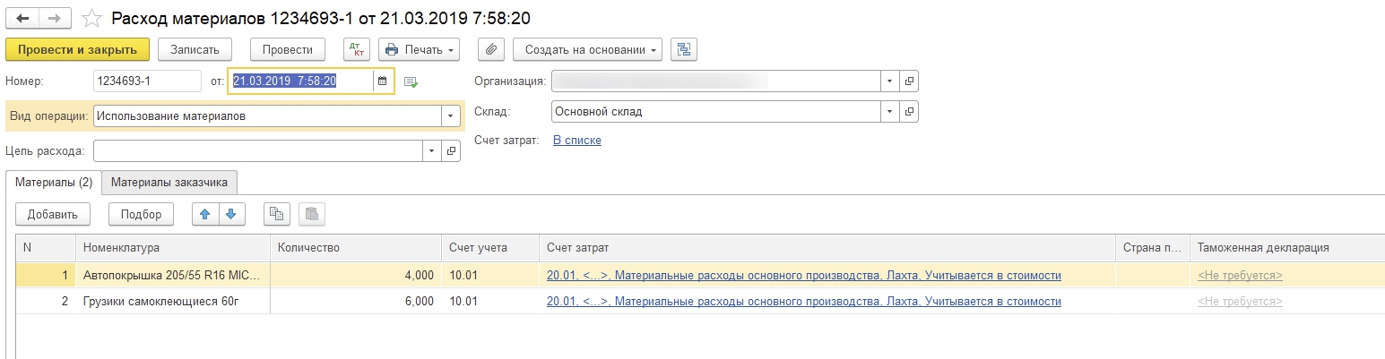Expand the Склад dropdown arrow
Viewport: 1385px width, 359px height.
(889, 112)
